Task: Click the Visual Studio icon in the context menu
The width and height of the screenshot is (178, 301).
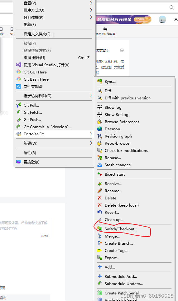Action: pyautogui.click(x=19, y=65)
